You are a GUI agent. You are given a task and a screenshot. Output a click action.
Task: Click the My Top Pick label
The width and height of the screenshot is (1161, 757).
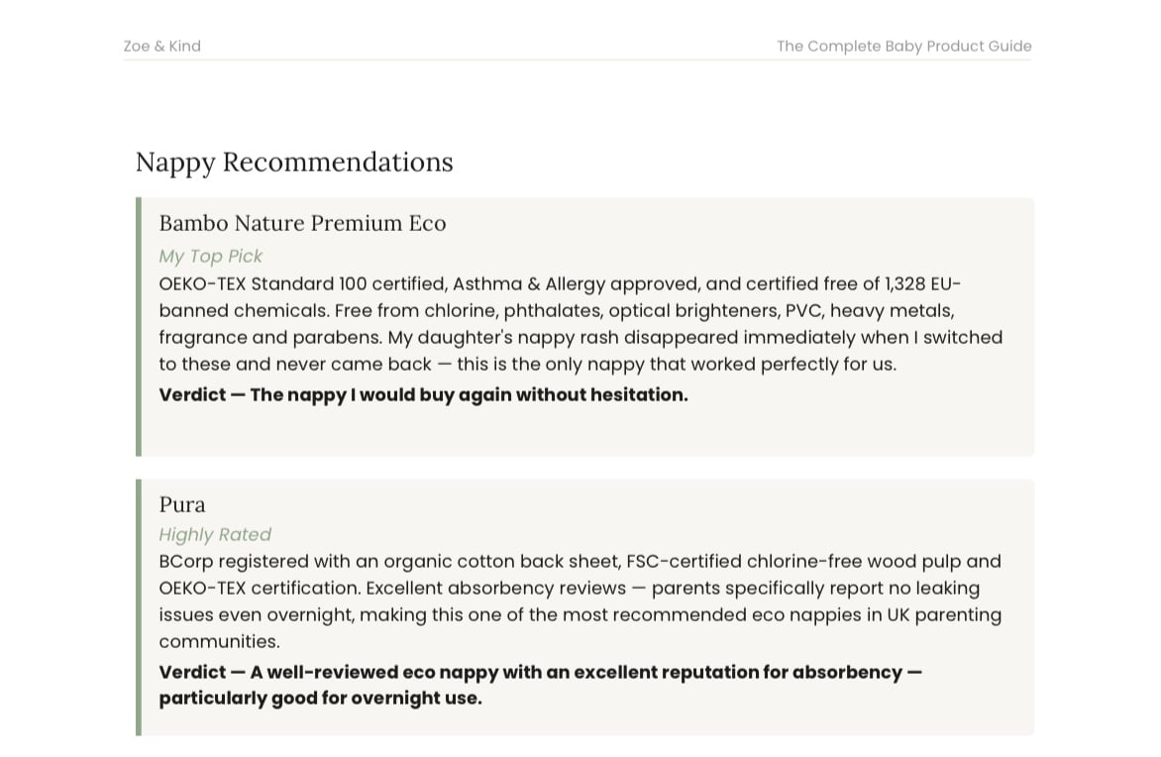click(210, 257)
